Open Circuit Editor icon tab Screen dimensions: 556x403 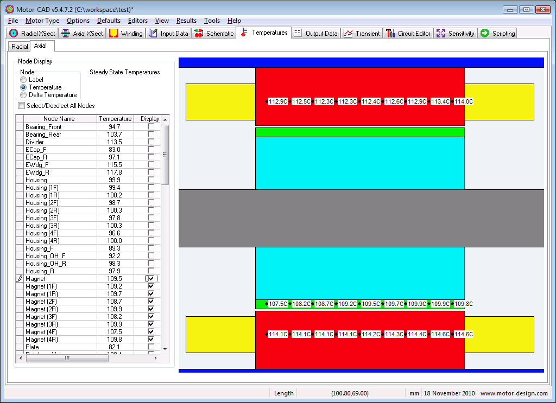click(390, 33)
